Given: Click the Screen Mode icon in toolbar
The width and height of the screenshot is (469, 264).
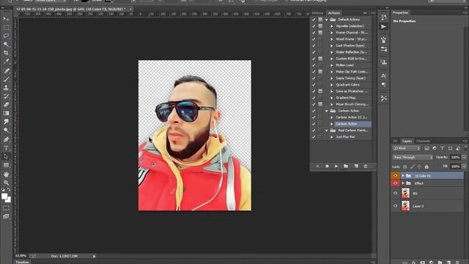Looking at the screenshot, I should (x=6, y=216).
